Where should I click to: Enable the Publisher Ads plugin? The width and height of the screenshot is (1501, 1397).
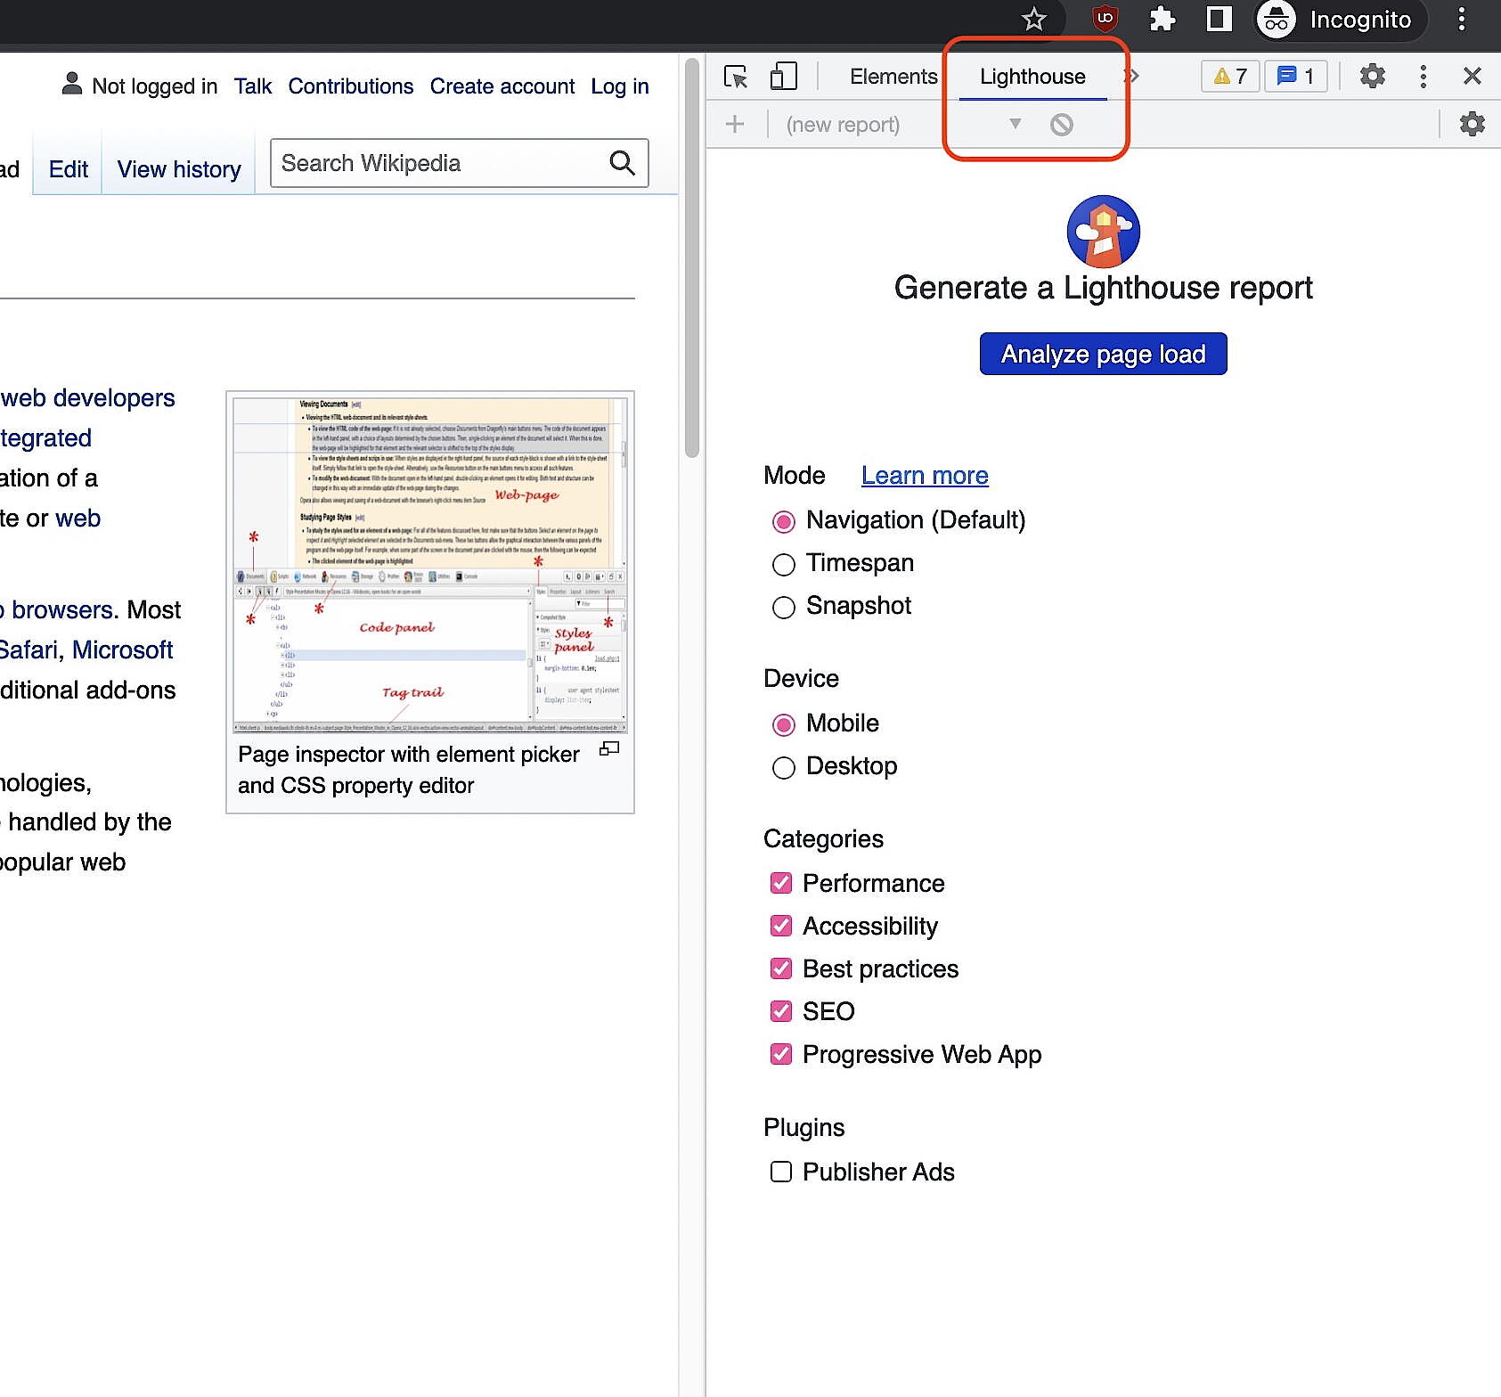[780, 1172]
